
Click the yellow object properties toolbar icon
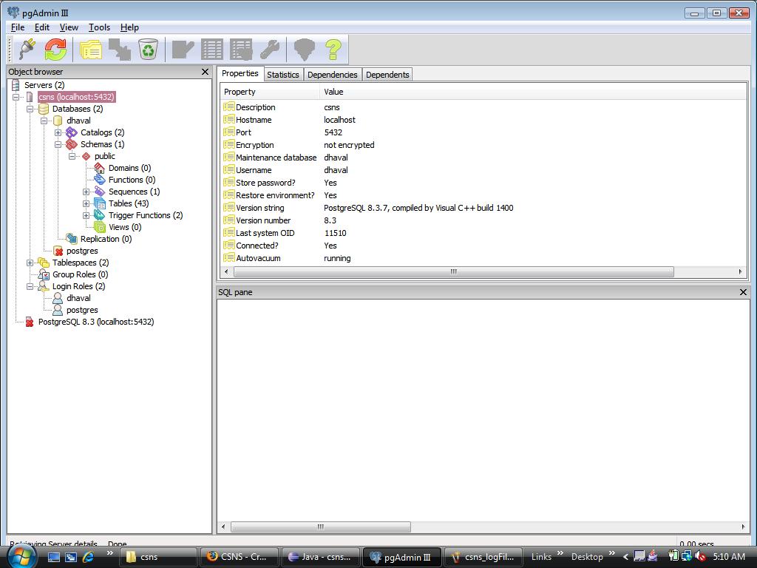point(90,50)
